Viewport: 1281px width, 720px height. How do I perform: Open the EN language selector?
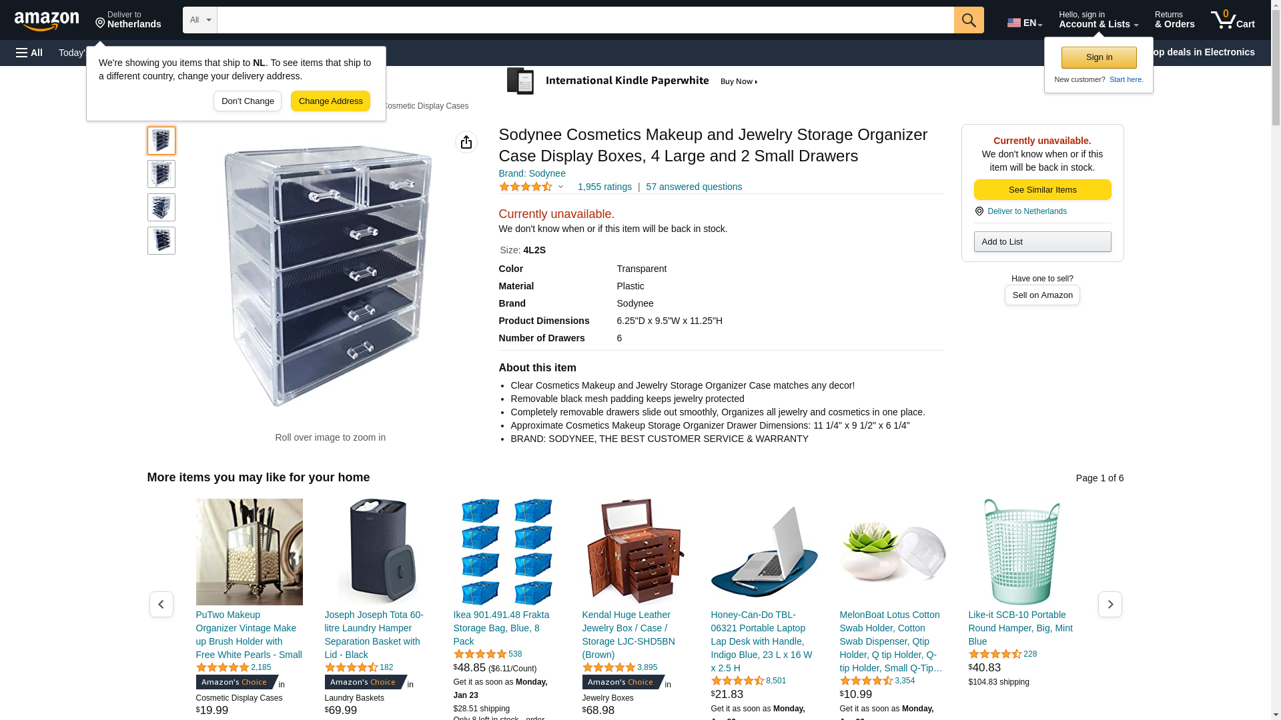(x=1025, y=23)
